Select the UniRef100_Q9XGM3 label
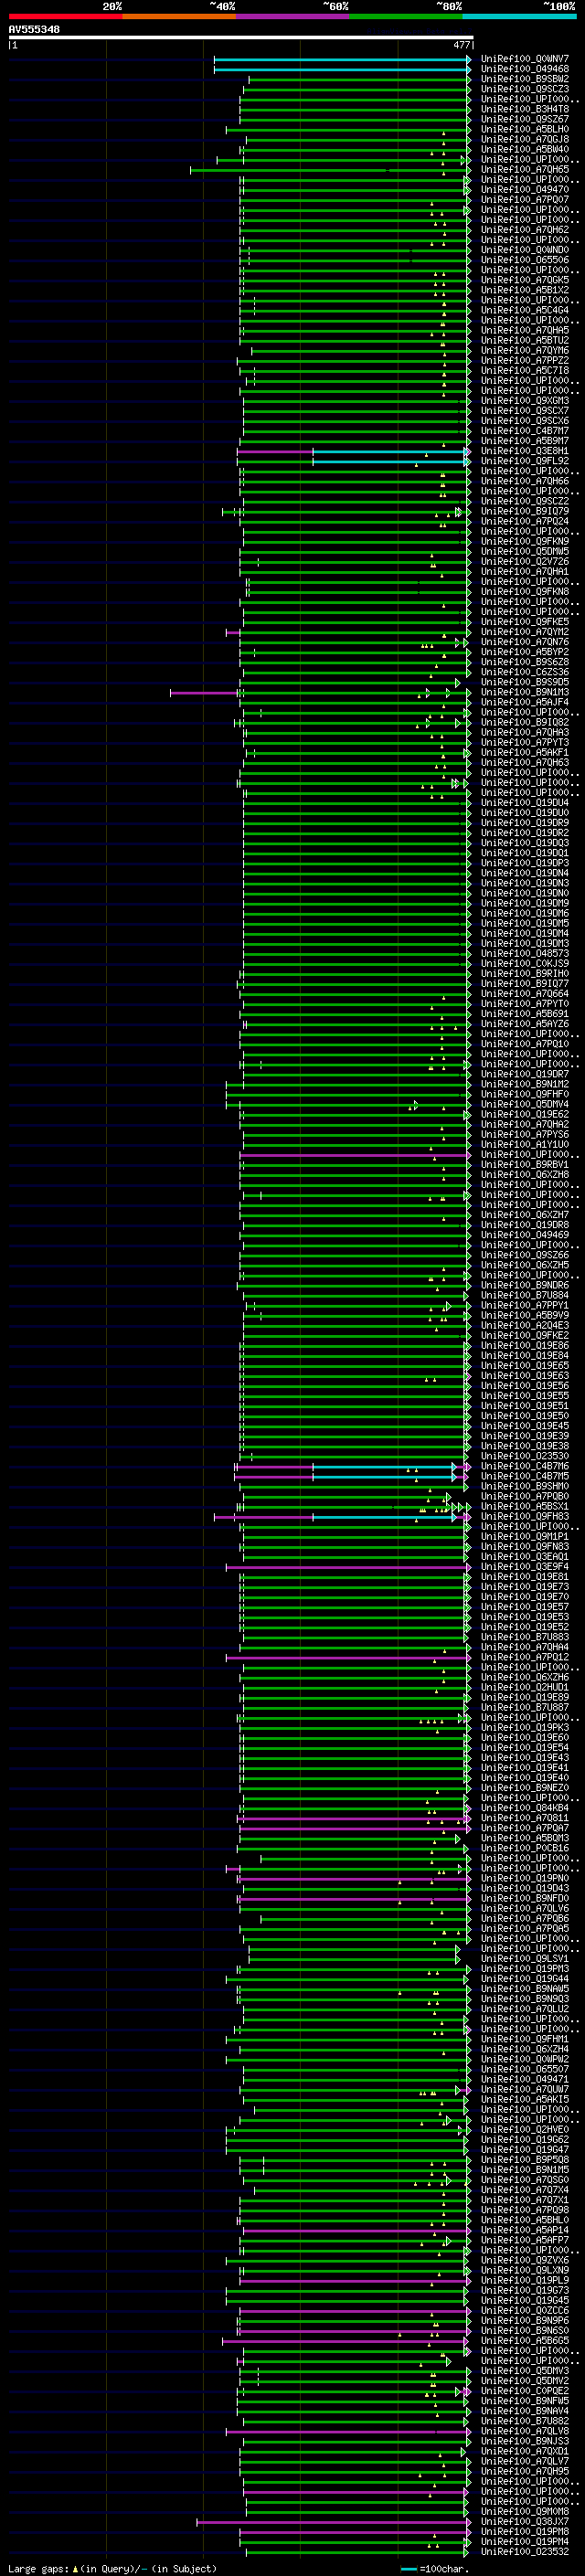This screenshot has height=2576, width=585. (524, 401)
